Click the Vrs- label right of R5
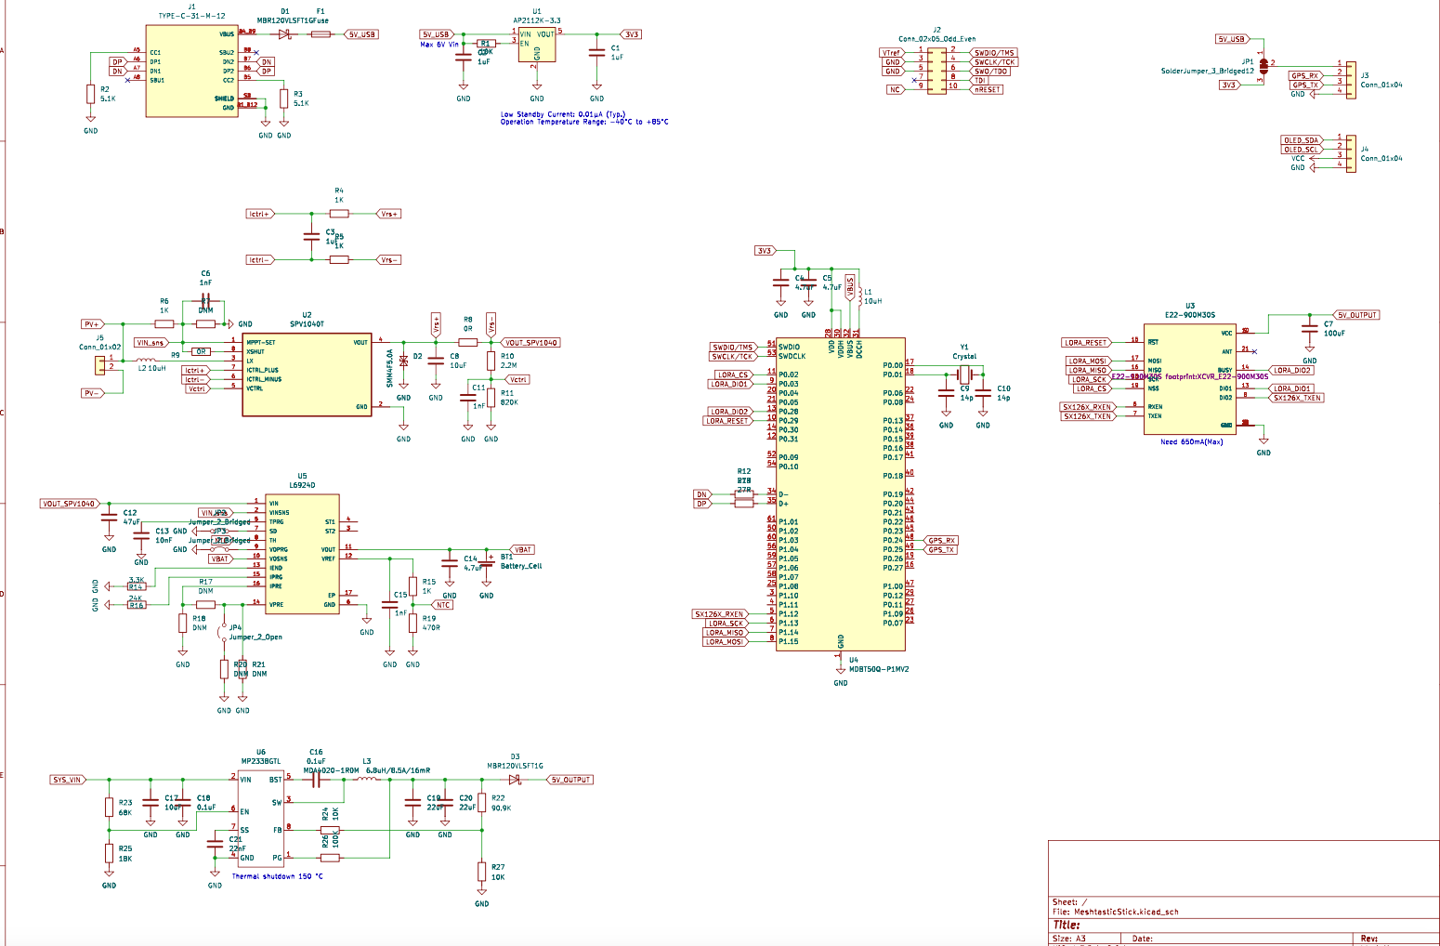This screenshot has width=1440, height=946. click(x=389, y=260)
